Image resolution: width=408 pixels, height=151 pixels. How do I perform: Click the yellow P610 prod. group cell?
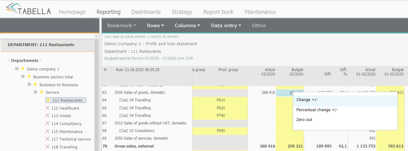click(221, 100)
